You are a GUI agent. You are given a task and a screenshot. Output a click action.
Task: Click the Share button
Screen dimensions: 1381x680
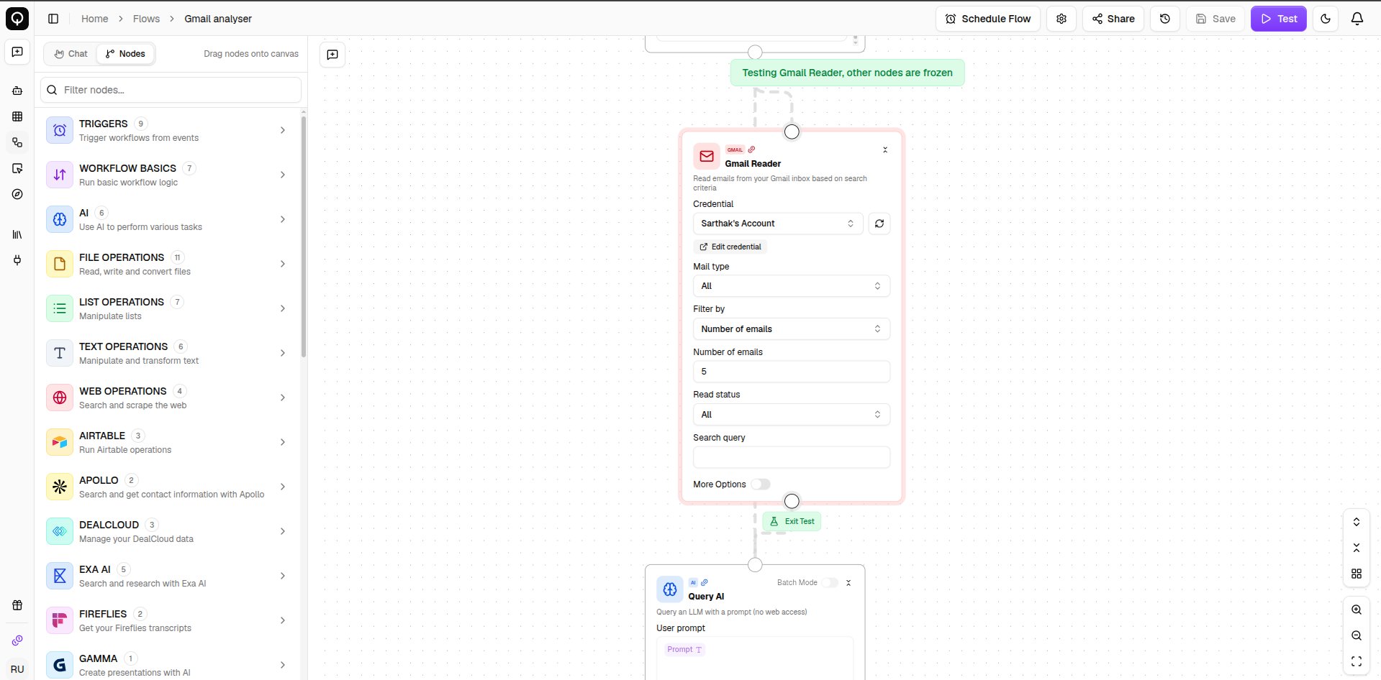(1113, 19)
